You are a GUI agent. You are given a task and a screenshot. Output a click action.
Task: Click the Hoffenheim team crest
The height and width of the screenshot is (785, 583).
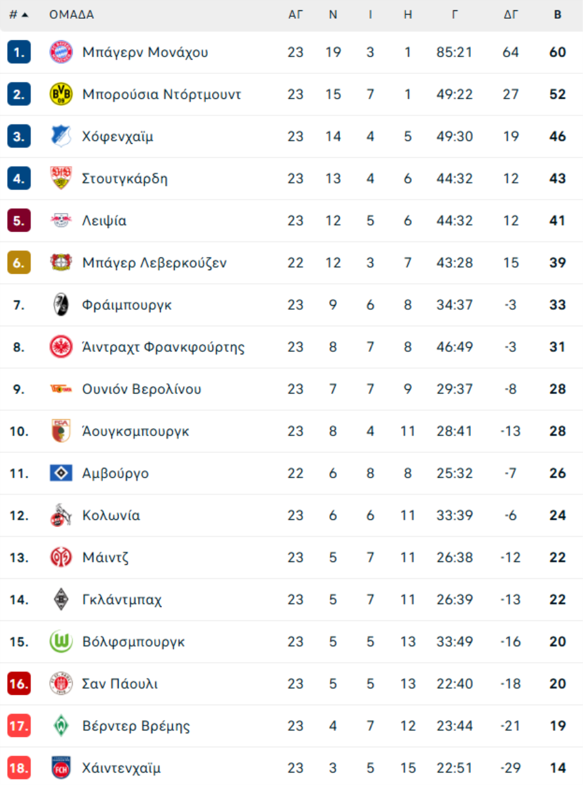click(61, 137)
